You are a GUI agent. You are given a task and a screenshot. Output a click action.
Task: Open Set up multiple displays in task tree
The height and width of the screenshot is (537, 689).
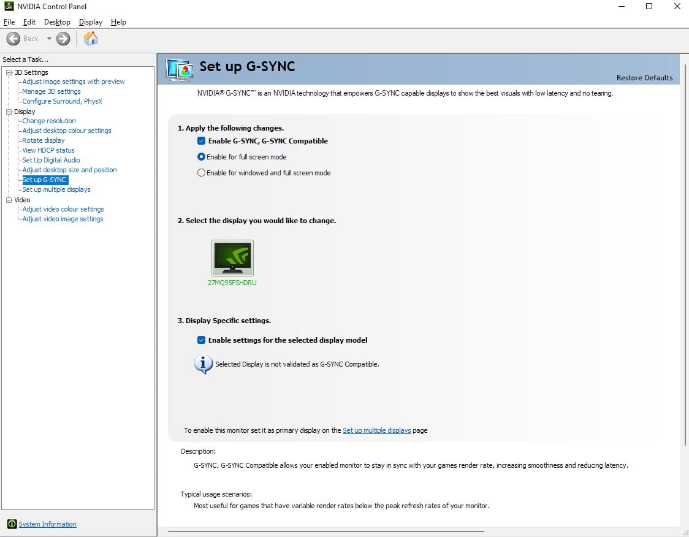click(x=56, y=189)
